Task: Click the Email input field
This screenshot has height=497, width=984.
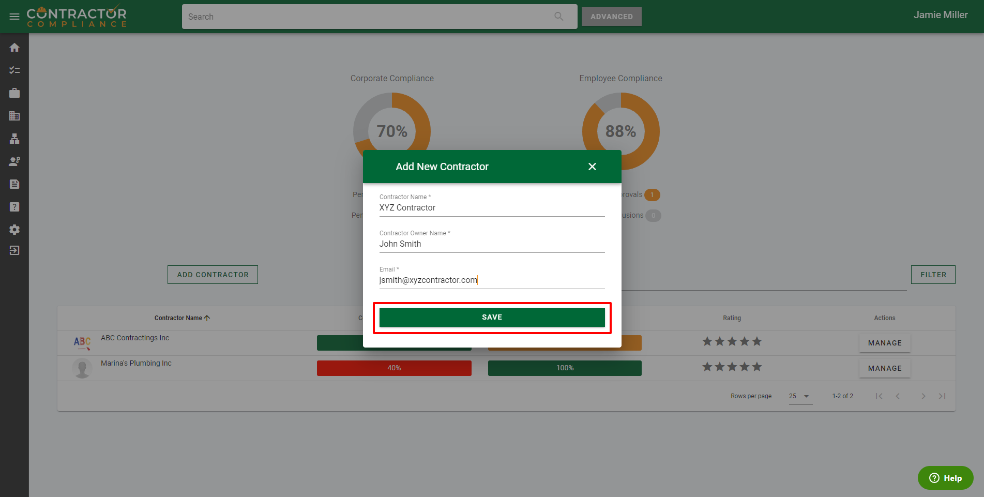Action: [491, 280]
